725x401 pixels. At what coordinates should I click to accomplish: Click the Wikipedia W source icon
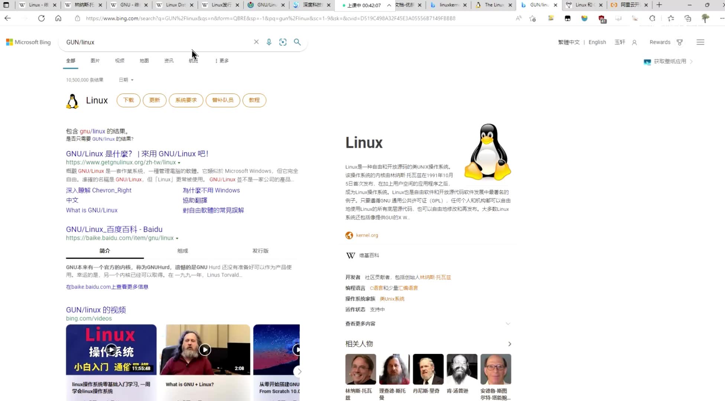[x=351, y=255]
